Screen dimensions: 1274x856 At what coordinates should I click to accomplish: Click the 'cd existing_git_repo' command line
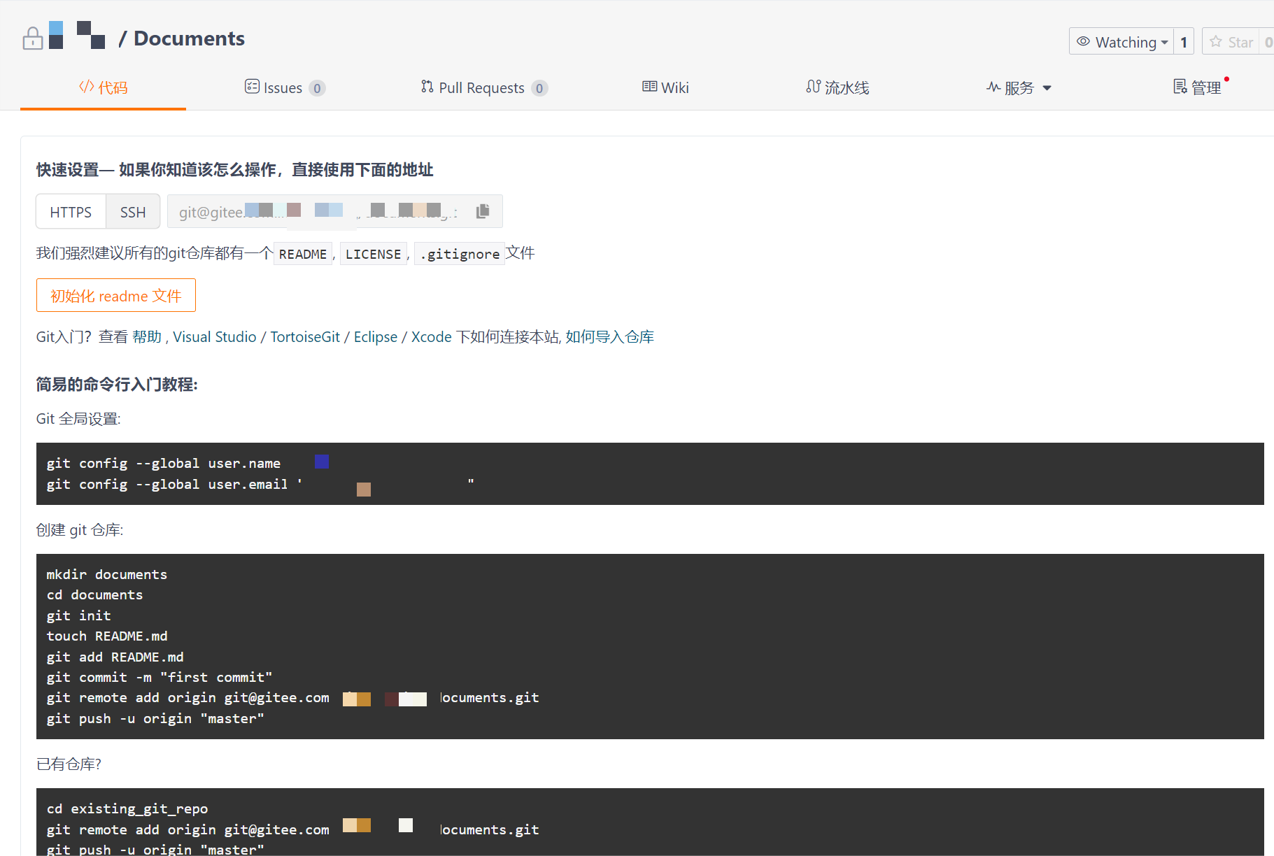127,808
